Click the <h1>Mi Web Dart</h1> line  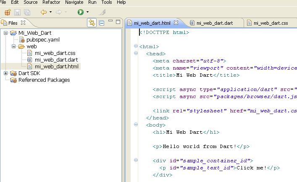(186, 132)
